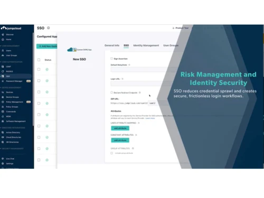
Task: Click the JumpCloud logo
Action: [11, 28]
